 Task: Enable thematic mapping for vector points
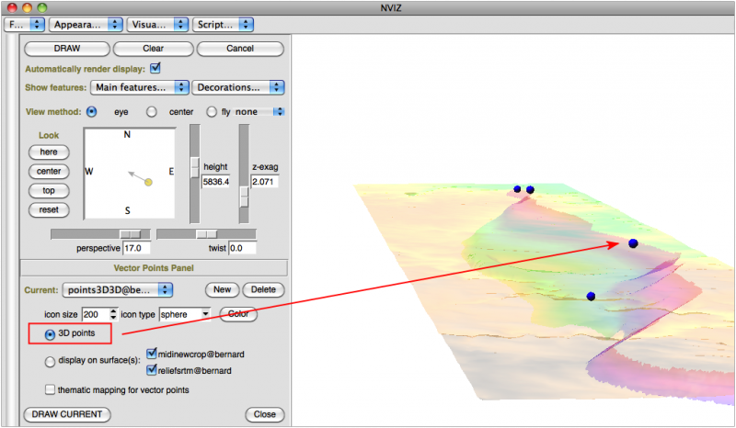51,389
